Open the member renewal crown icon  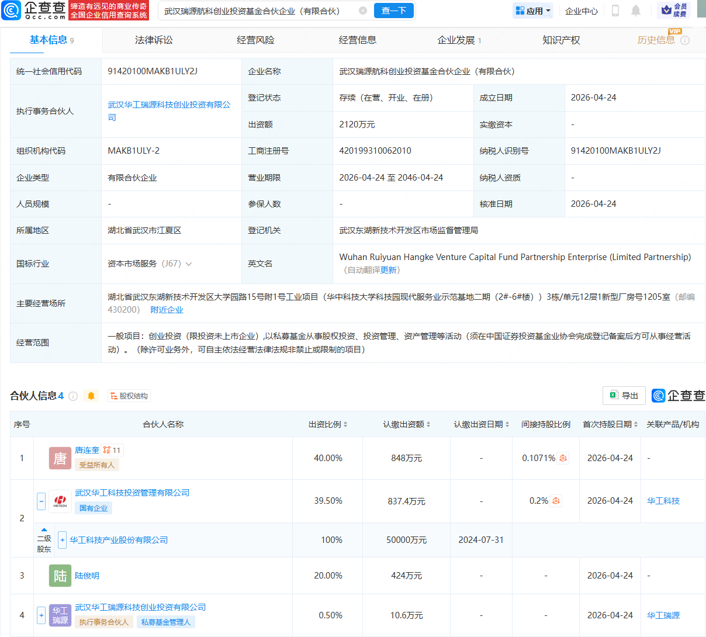673,10
